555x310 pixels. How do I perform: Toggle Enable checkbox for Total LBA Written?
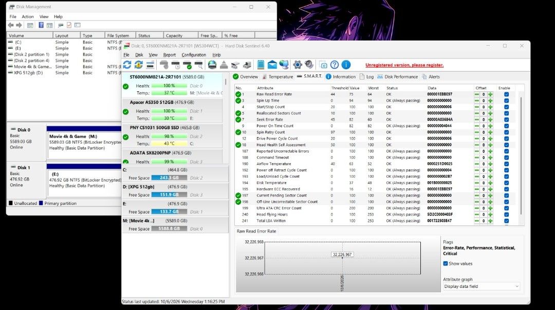click(507, 221)
